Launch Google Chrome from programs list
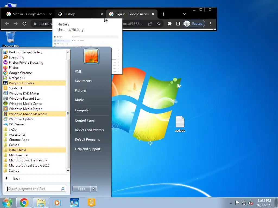The height and width of the screenshot is (208, 278). [34, 73]
